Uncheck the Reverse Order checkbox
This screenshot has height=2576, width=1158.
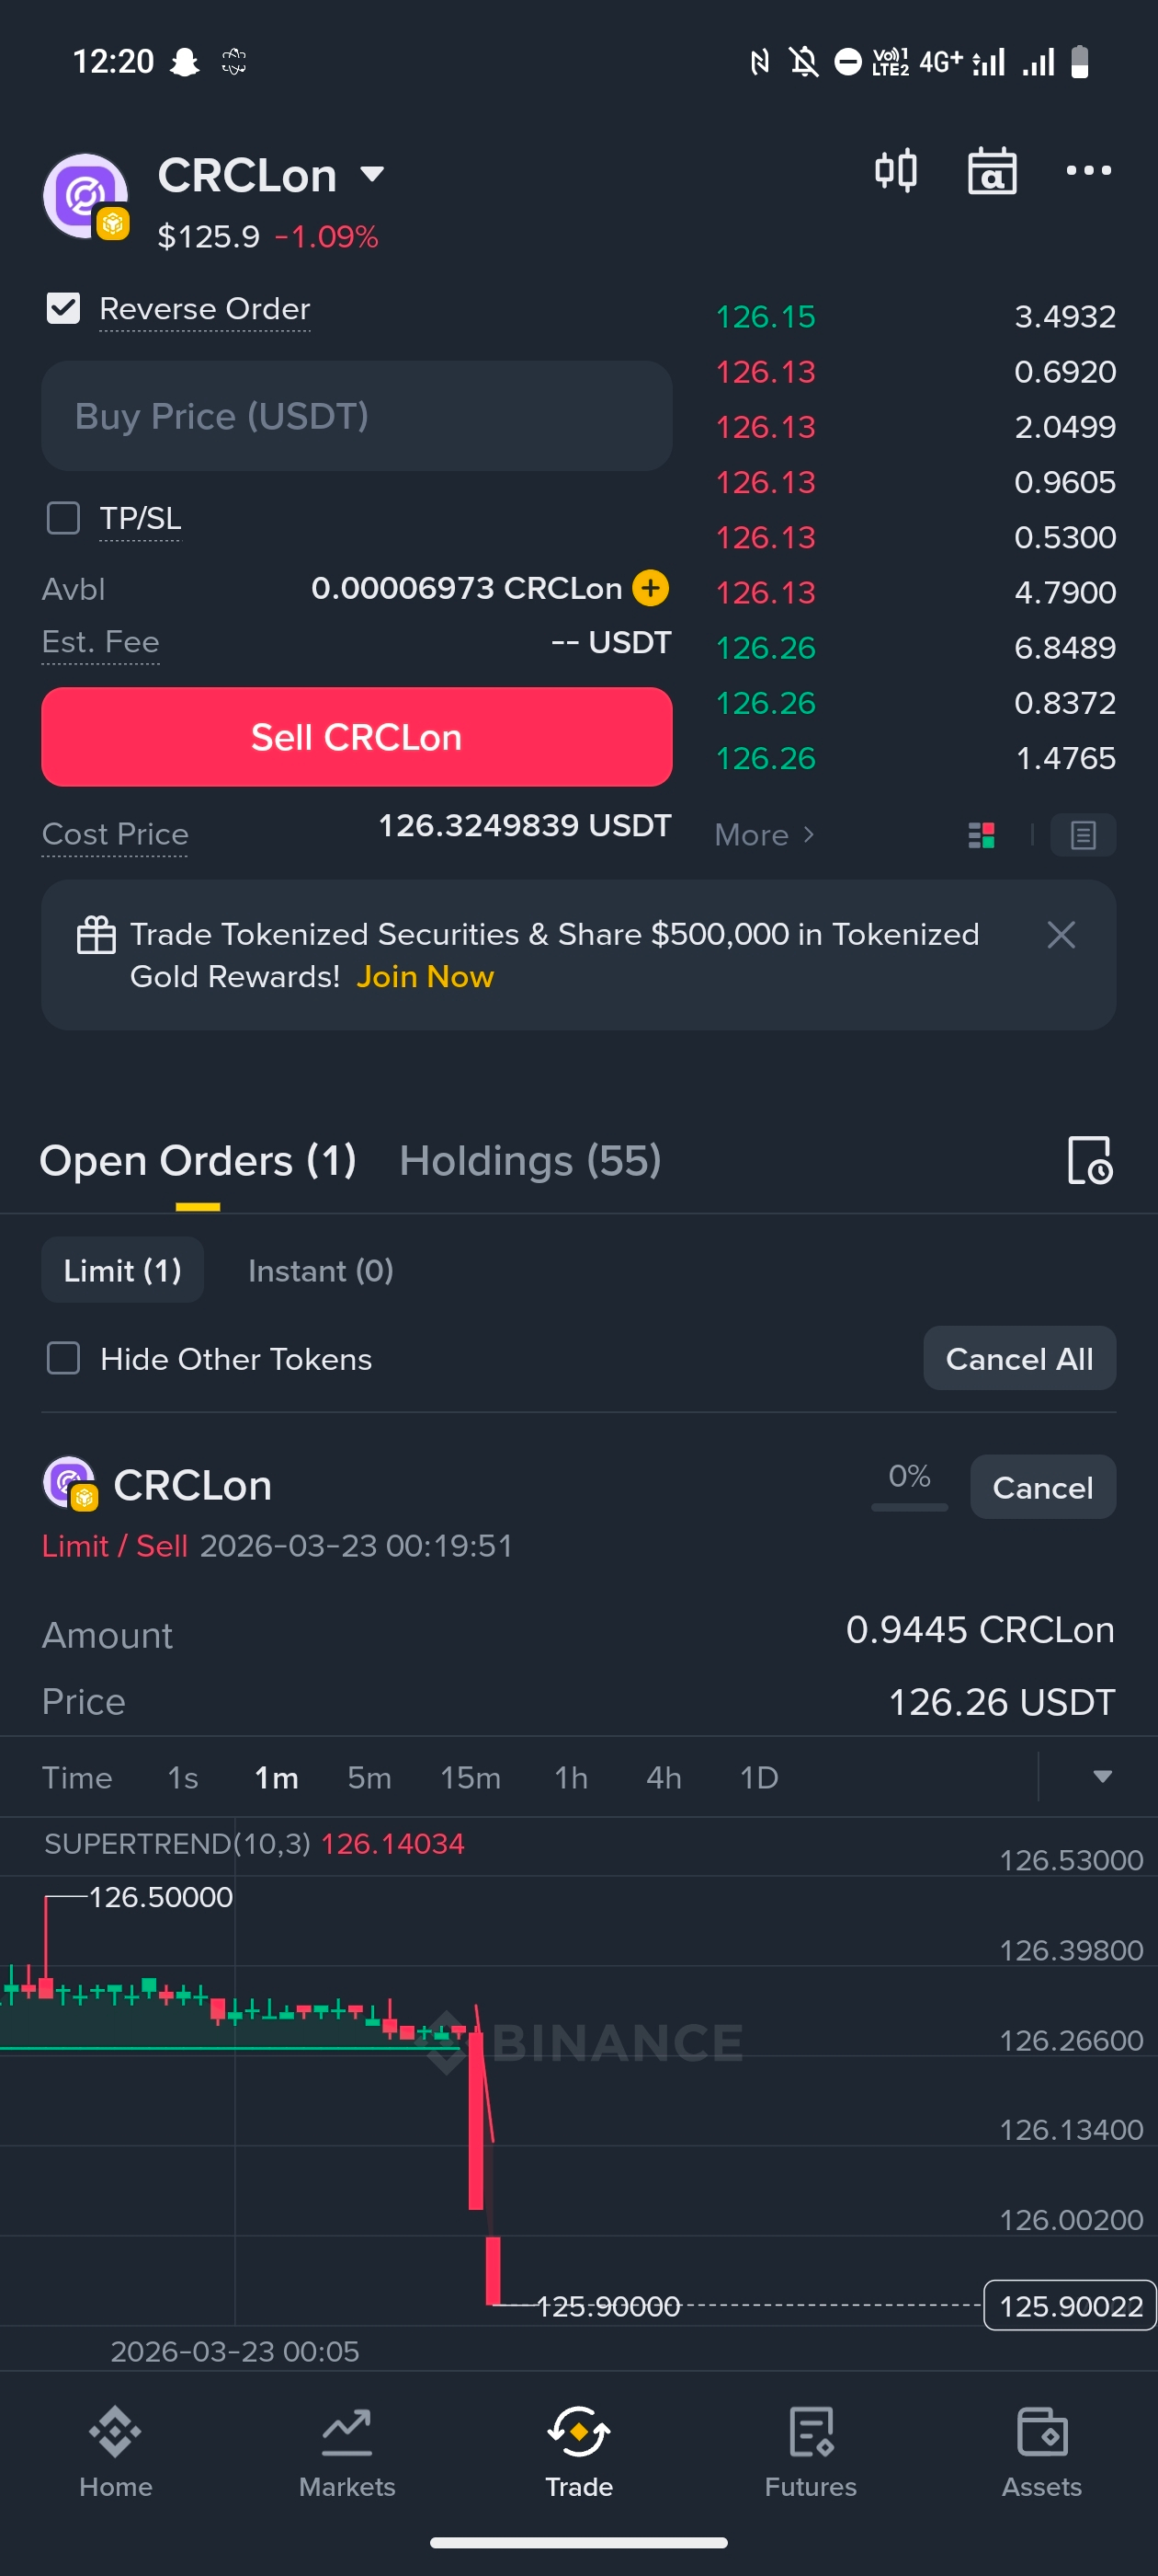coord(64,308)
